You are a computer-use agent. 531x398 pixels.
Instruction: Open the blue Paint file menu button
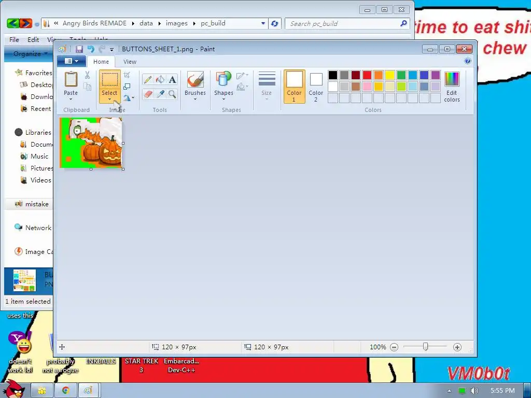71,61
